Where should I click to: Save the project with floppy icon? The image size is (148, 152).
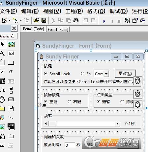[44, 20]
